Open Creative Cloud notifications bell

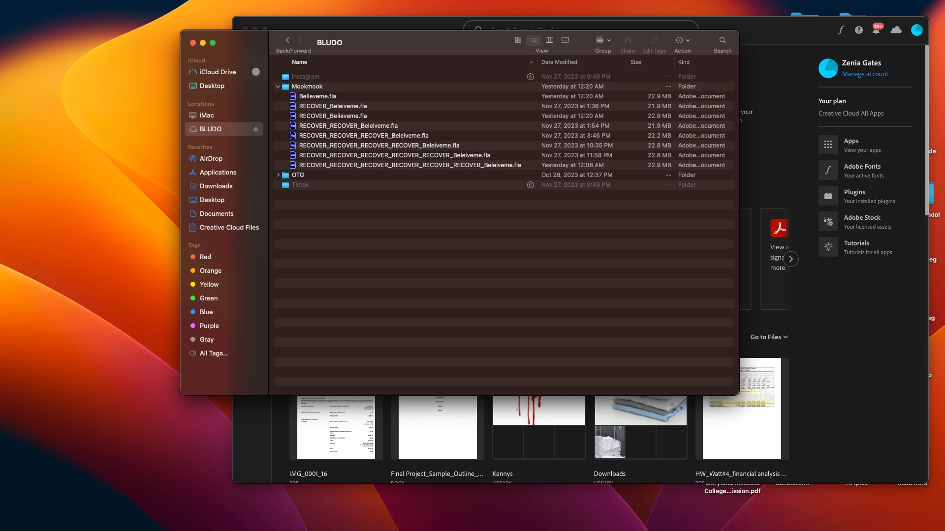(876, 30)
